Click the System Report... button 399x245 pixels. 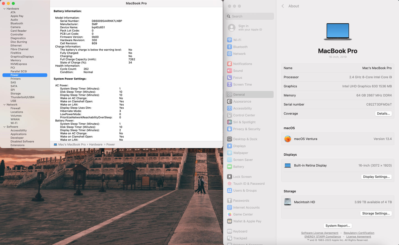click(x=338, y=226)
